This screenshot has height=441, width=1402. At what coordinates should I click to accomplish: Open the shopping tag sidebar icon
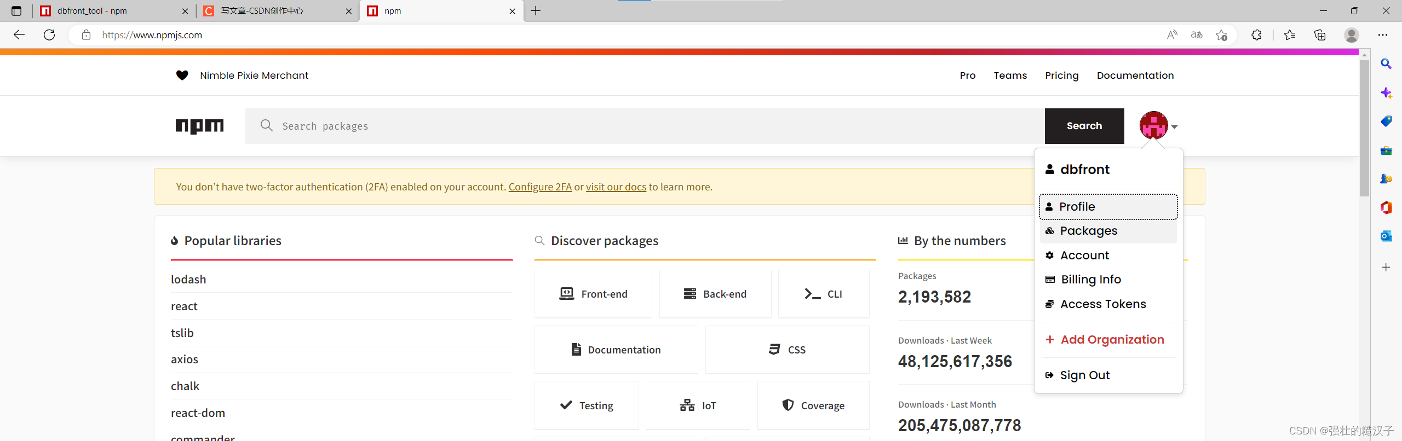[x=1386, y=121]
